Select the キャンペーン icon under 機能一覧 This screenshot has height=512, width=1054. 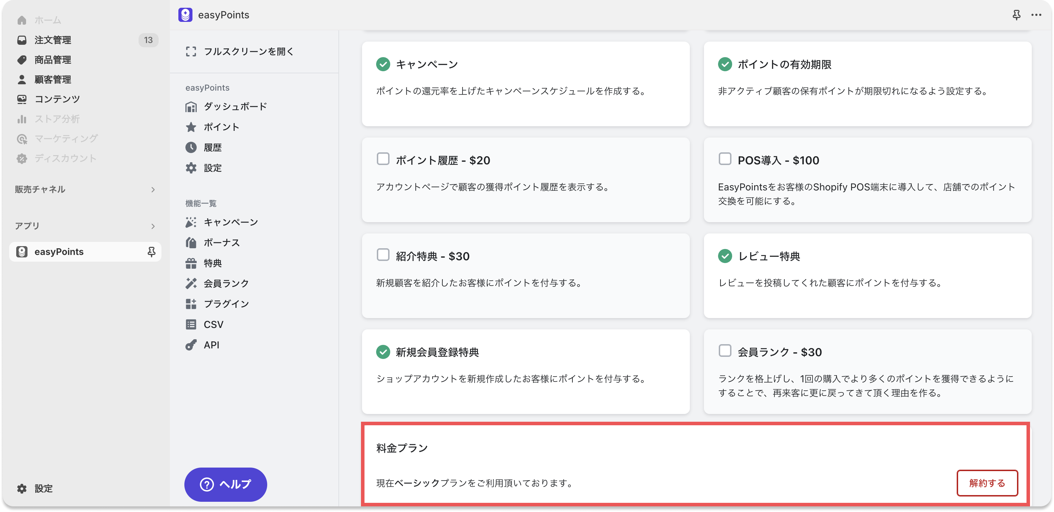[x=191, y=222]
